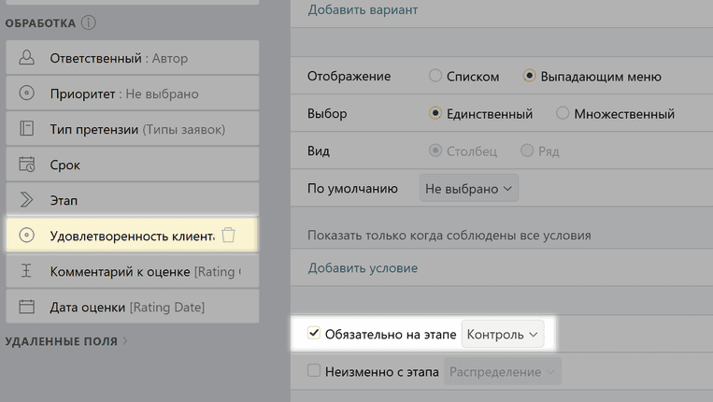
Task: Expand the УДАЛЕННЫЕ ПОЛЯ section
Action: [67, 342]
